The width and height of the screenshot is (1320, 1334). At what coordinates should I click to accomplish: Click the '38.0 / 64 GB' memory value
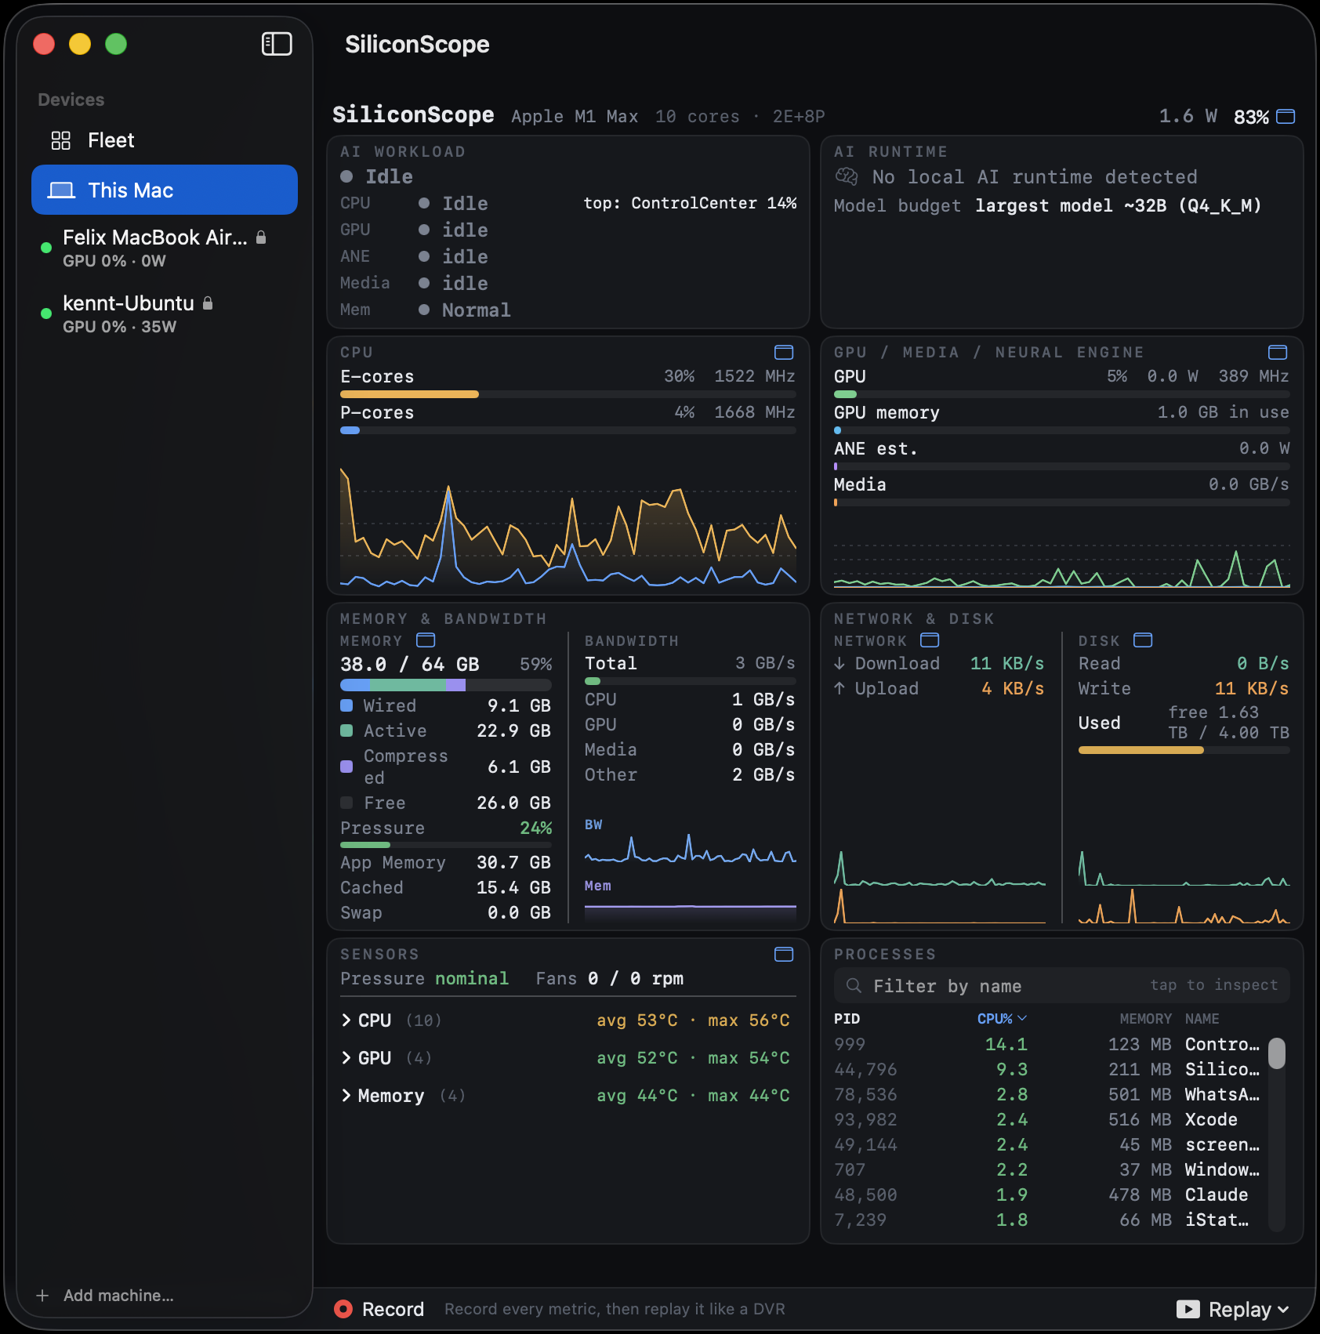click(x=409, y=664)
